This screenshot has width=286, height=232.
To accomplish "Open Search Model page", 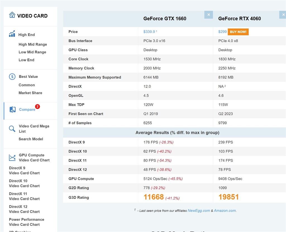I will click(31, 139).
